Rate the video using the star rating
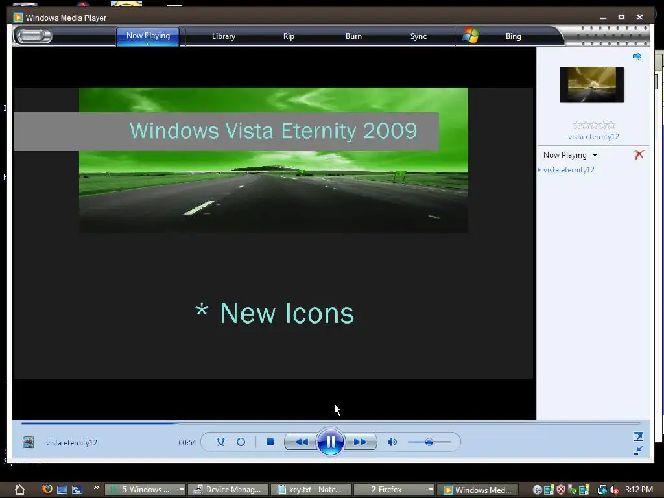 point(594,125)
